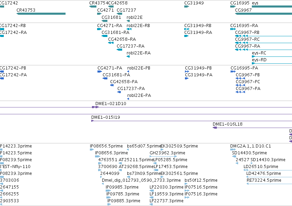The width and height of the screenshot is (292, 206).
Task: Select the CG31949 gene label
Action: pos(194,3)
